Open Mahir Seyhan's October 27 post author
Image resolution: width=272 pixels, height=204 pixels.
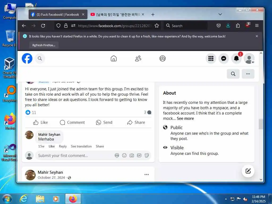pos(50,172)
